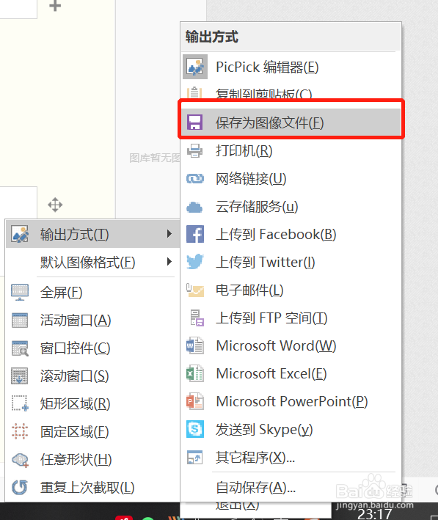
Task: Click the Facebook logo icon
Action: [194, 234]
